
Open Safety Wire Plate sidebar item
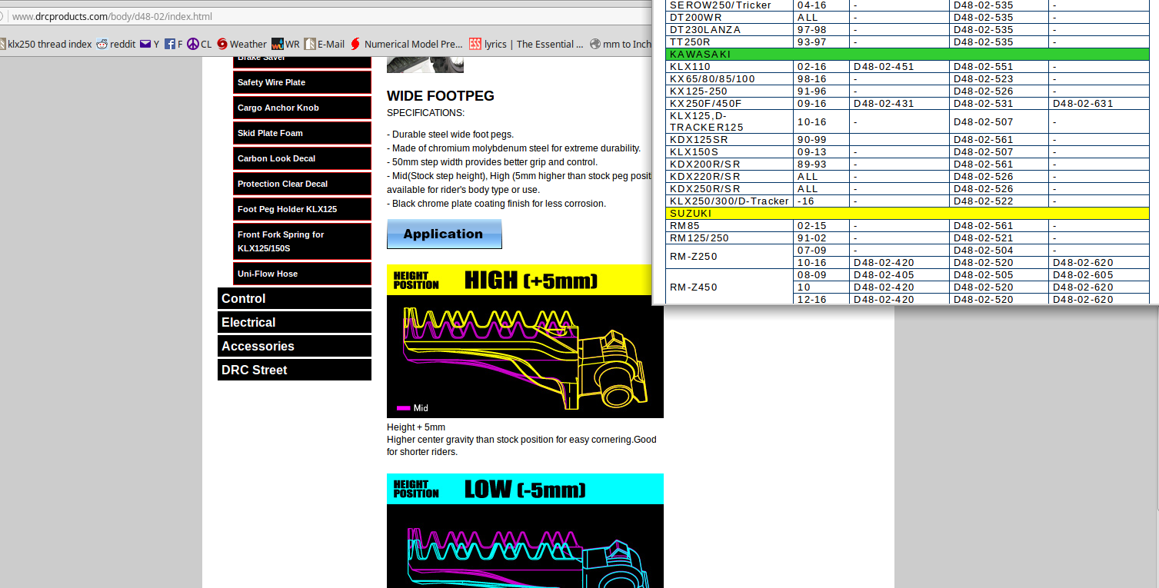302,82
